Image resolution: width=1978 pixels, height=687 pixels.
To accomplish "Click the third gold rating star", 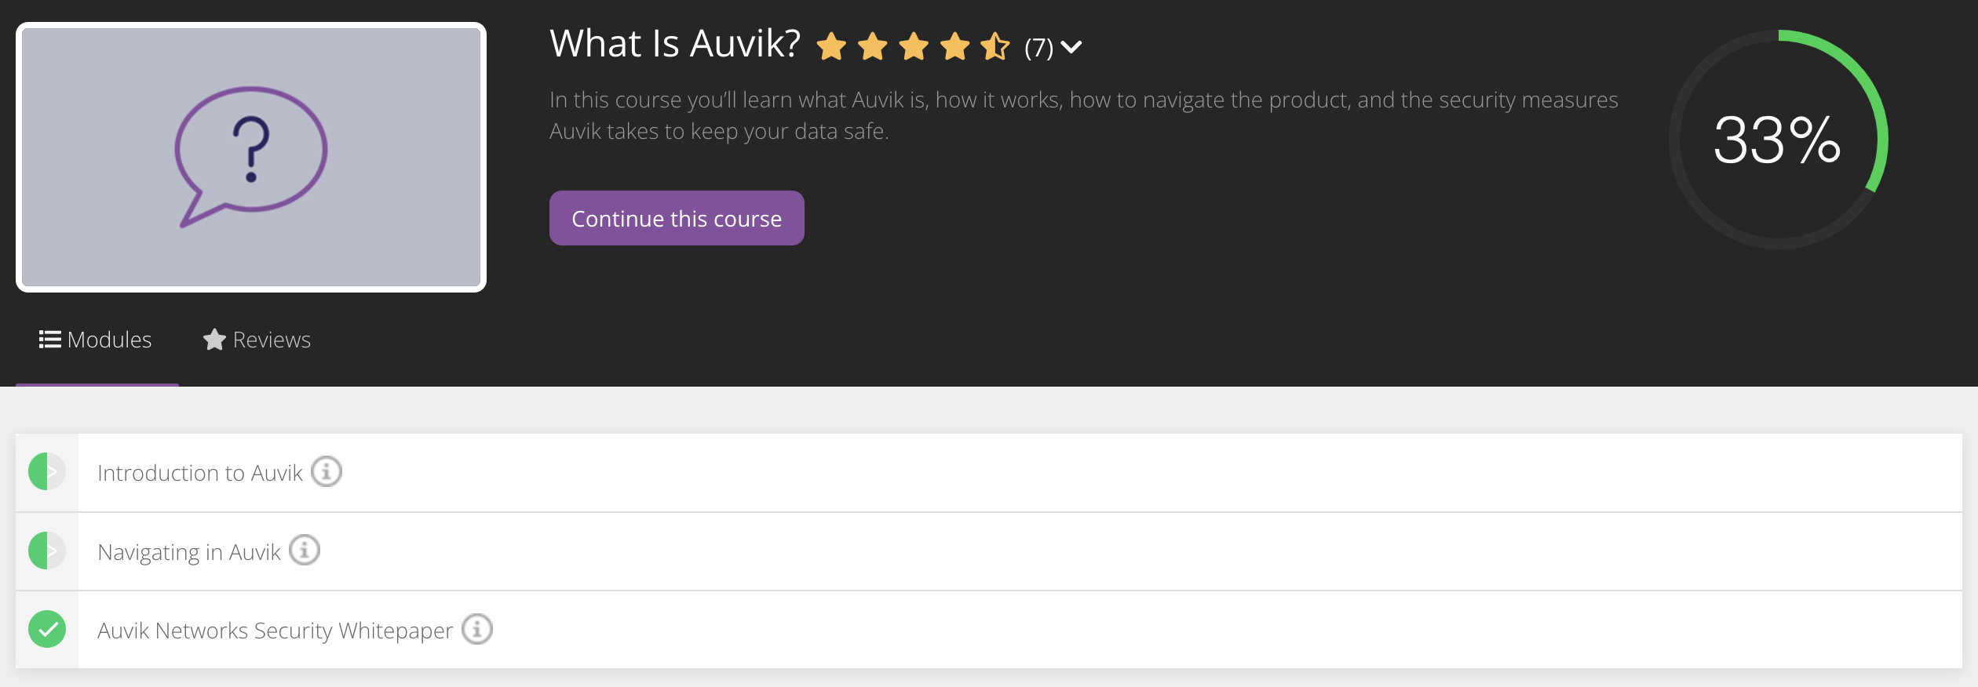I will coord(915,47).
